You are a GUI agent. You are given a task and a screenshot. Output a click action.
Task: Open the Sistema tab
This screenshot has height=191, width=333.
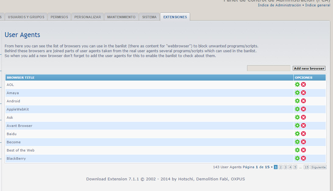[149, 17]
